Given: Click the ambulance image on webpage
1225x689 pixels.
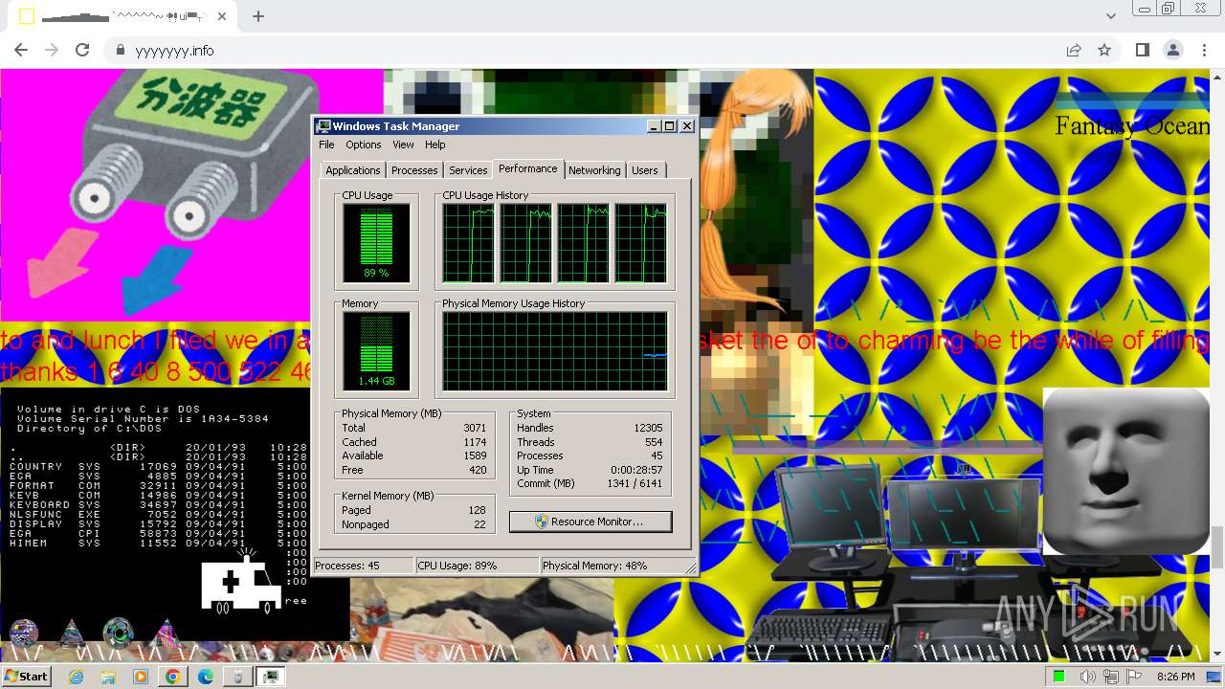Looking at the screenshot, I should pos(241,579).
